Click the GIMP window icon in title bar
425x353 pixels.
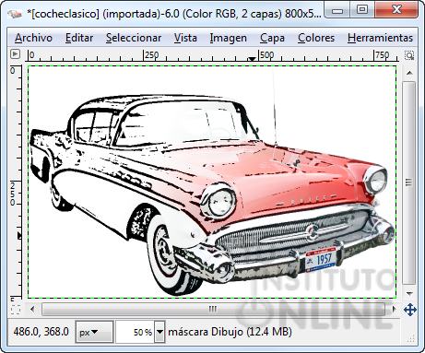click(15, 14)
